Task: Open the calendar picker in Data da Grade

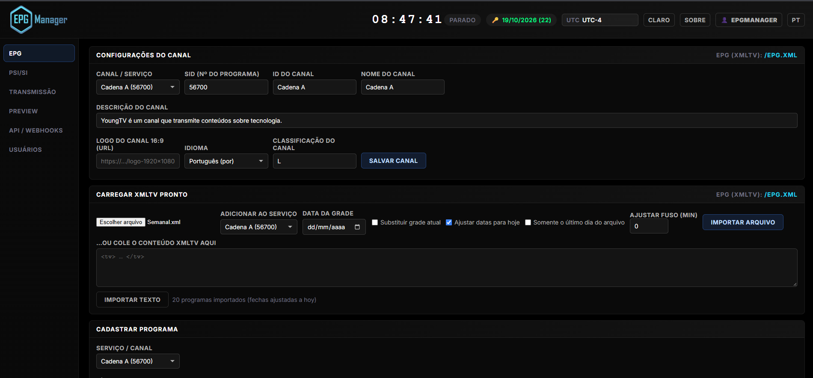Action: point(357,227)
